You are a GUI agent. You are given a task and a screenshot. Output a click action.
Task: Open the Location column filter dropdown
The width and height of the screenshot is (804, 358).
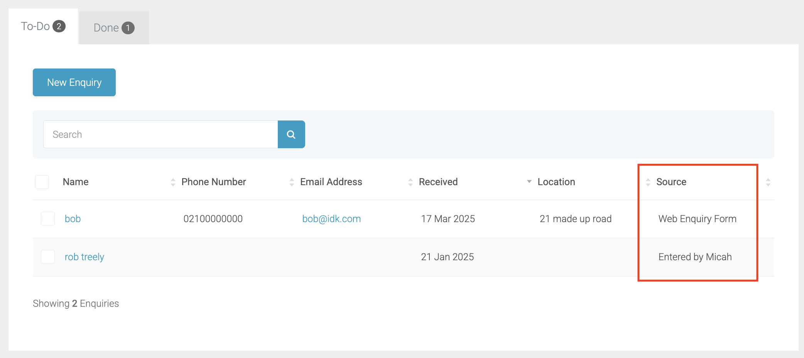[x=529, y=182]
